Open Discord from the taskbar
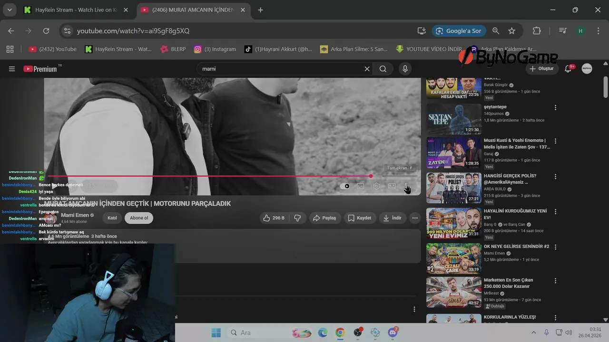The height and width of the screenshot is (342, 609). (393, 332)
